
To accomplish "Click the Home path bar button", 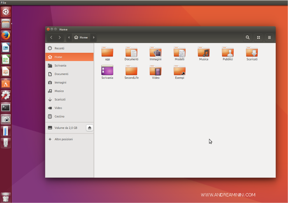I will [81, 37].
